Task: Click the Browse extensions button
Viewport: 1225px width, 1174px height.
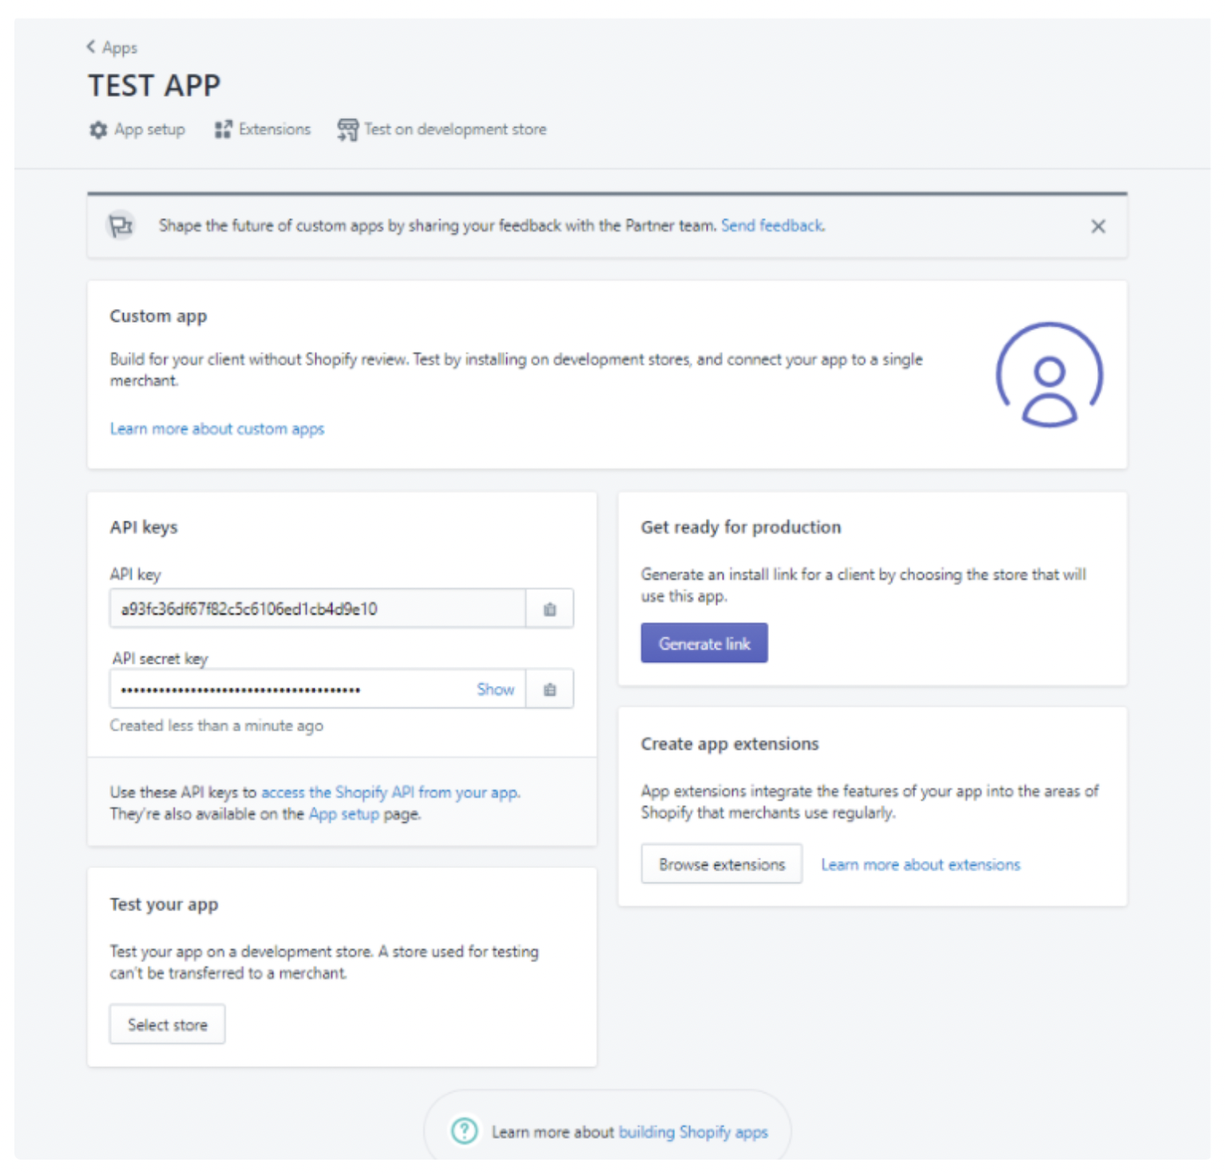Action: [x=721, y=864]
